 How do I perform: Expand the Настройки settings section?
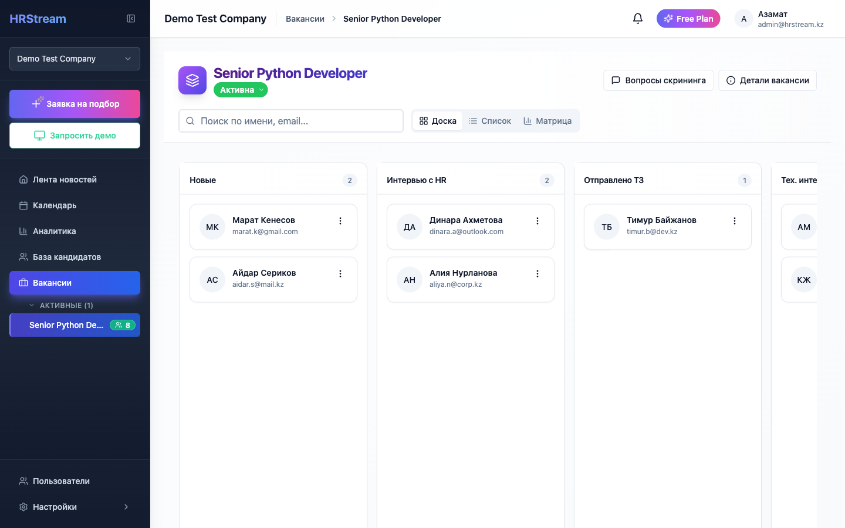[x=125, y=506]
